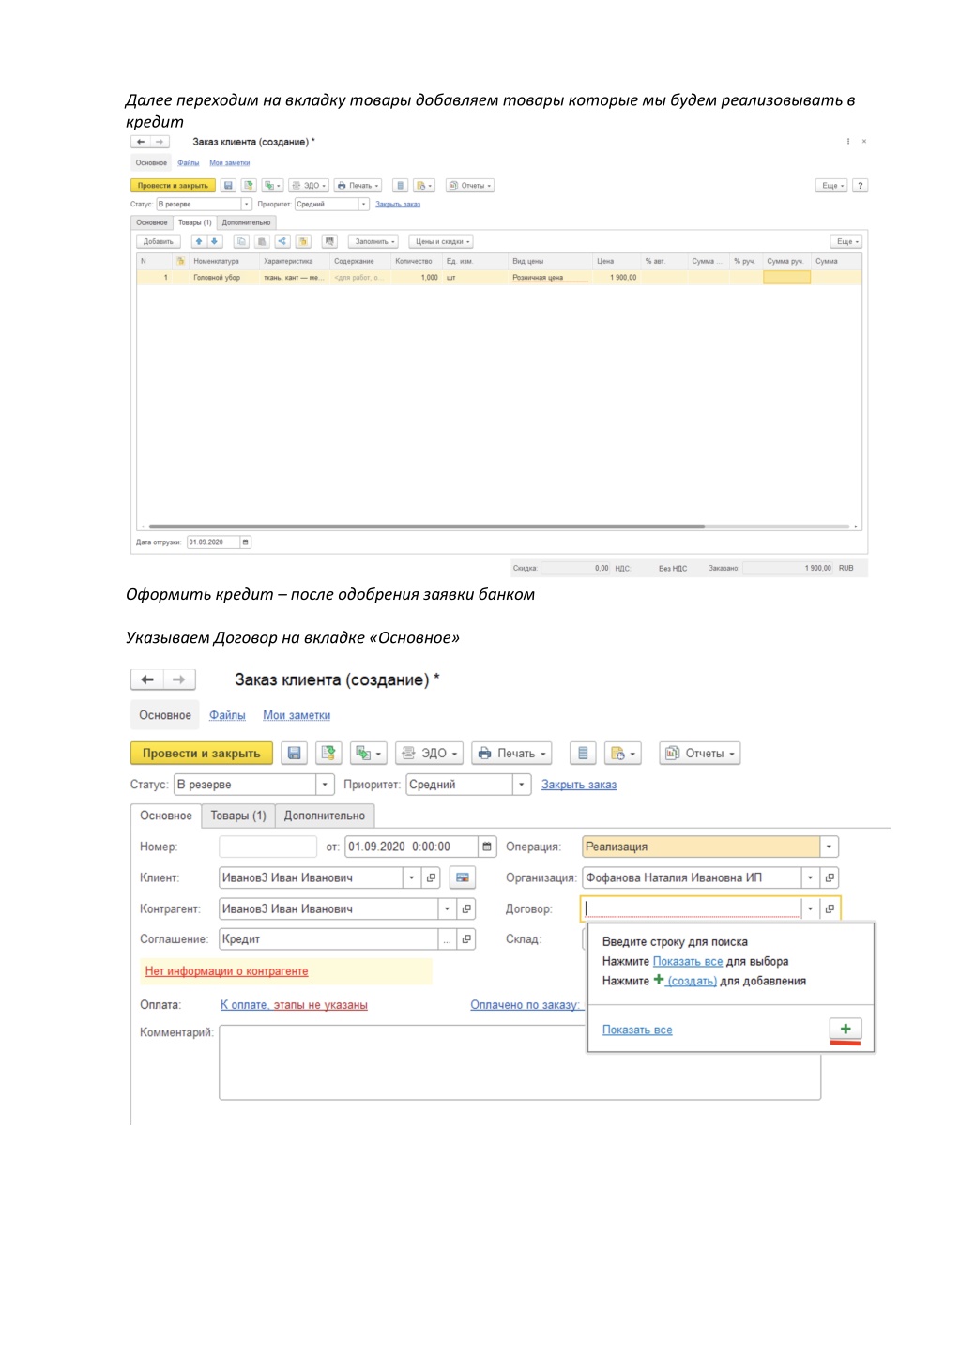
Task: Click the open-form icon of the Клиент field
Action: tap(432, 877)
